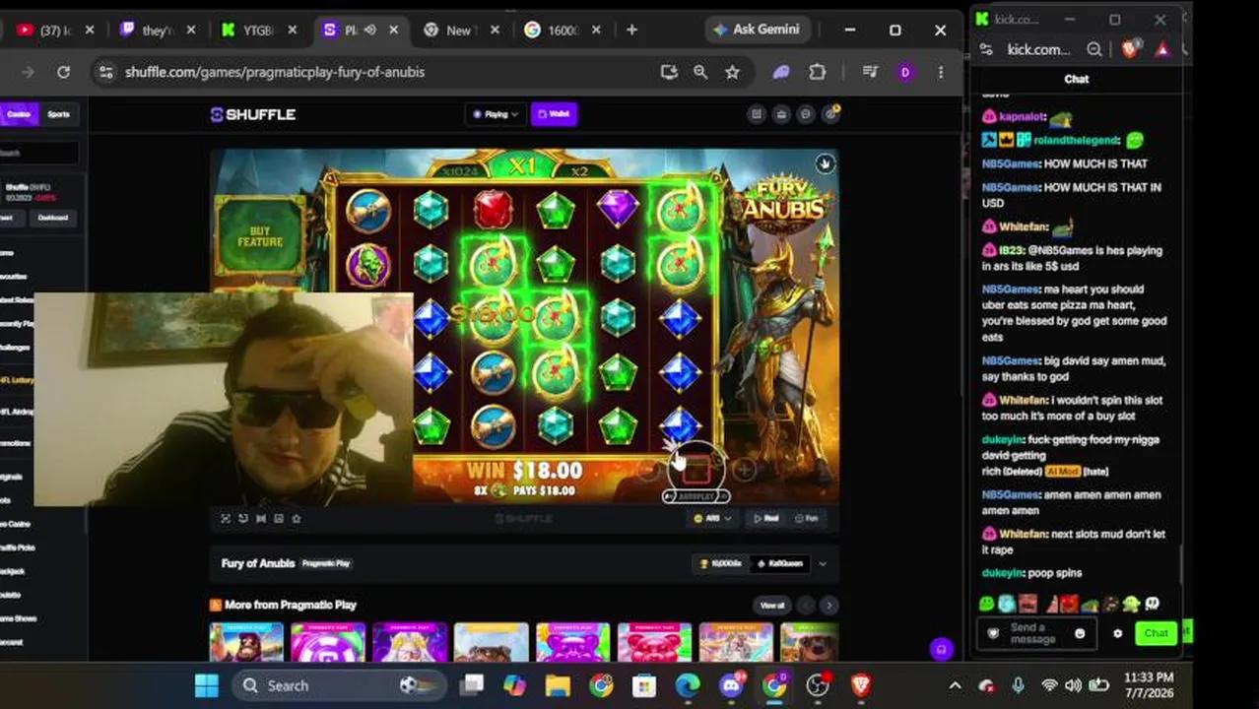Viewport: 1259px width, 709px height.
Task: Toggle Autoplay under the spin button
Action: pyautogui.click(x=696, y=496)
